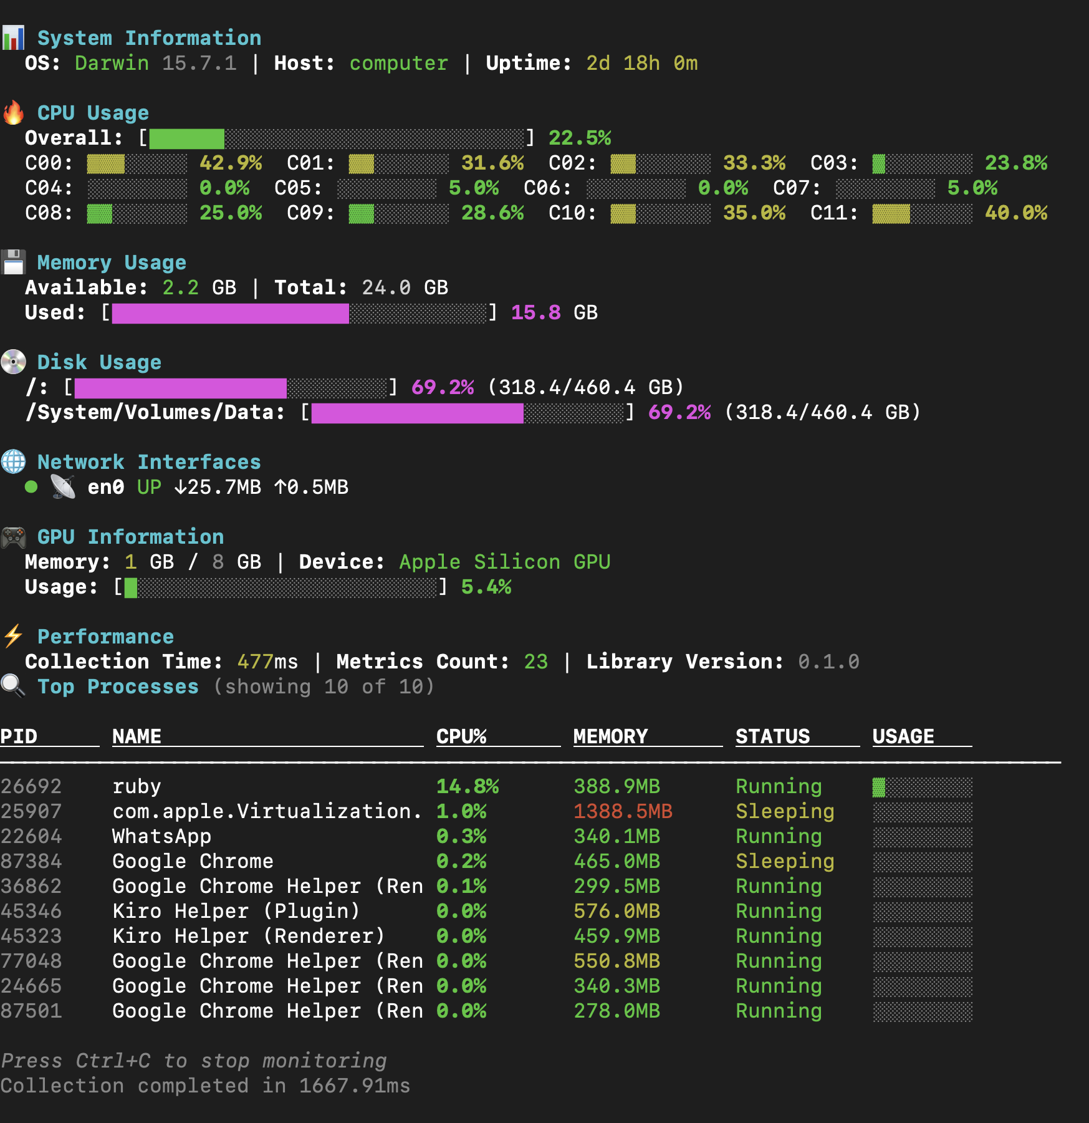
Task: Select the floppy disk icon by Memory Usage
Action: pyautogui.click(x=13, y=263)
